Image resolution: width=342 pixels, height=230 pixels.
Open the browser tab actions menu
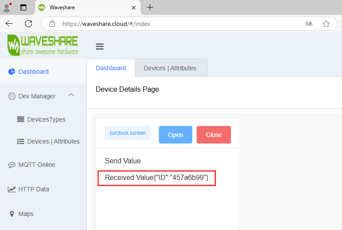(x=23, y=7)
